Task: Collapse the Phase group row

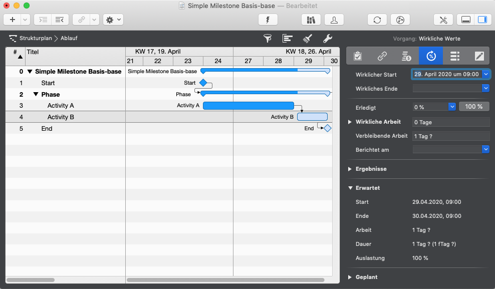Action: click(x=36, y=94)
